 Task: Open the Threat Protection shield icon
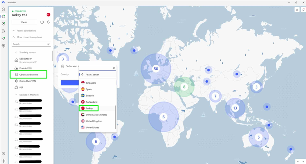coord(3,24)
